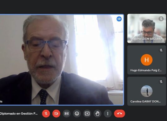Image resolution: width=167 pixels, height=121 pixels.
Task: Click the present screen icon
Action: click(x=87, y=114)
